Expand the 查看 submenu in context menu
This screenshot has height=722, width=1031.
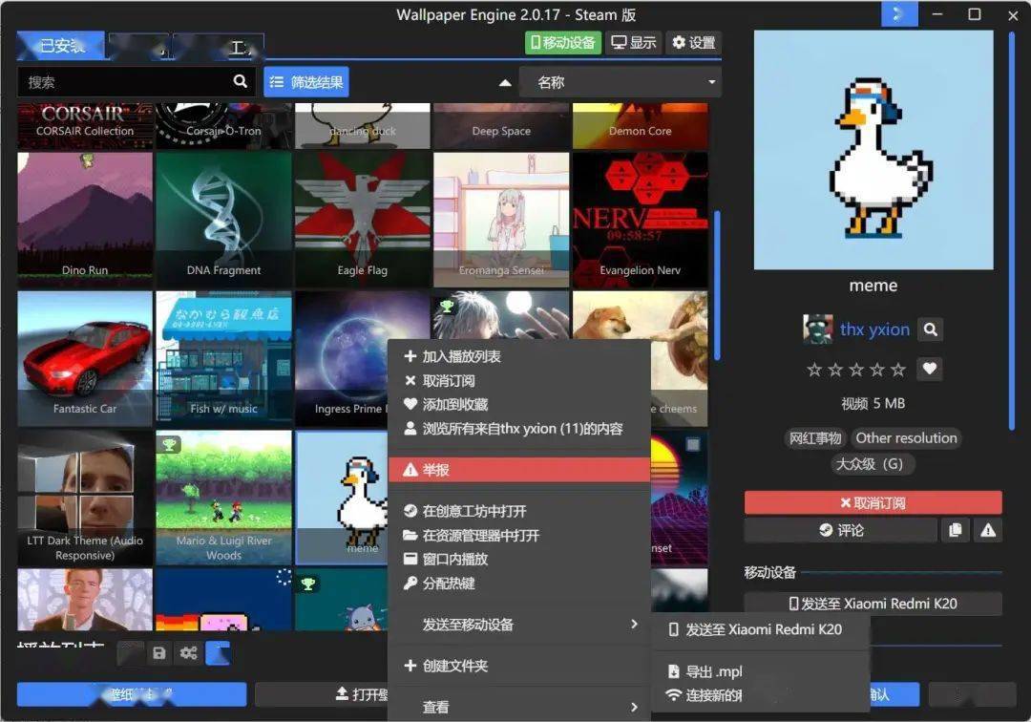(520, 707)
